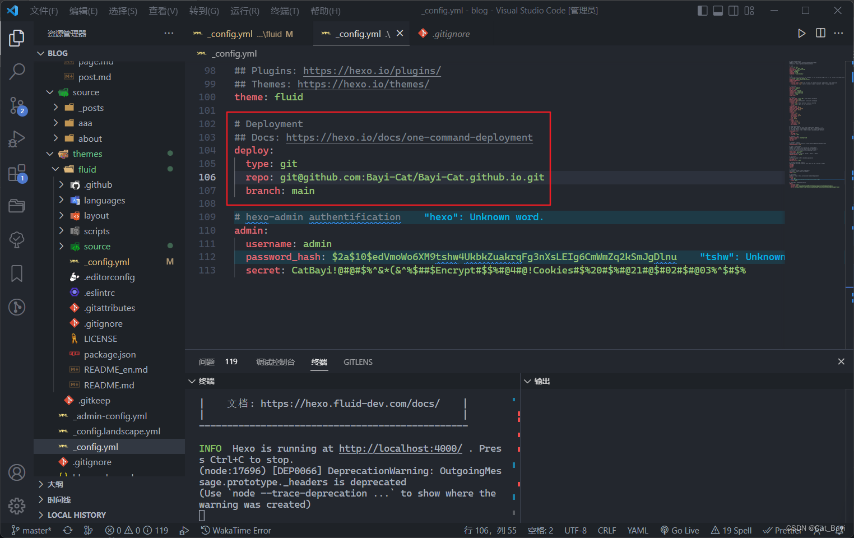
Task: Open the Explorer view in activity bar
Action: click(x=17, y=38)
